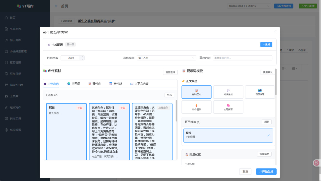The image size is (321, 181).
Task: Click the 智能填充 button
Action: 264,154
